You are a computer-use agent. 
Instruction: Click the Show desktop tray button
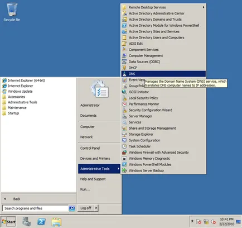[x=238, y=222]
